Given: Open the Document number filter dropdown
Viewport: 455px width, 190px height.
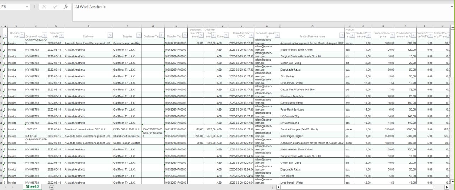Looking at the screenshot, I should coord(45,35).
